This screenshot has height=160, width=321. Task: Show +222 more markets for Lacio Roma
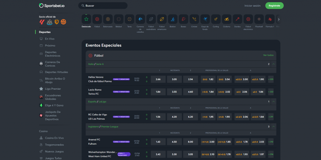[271, 92]
